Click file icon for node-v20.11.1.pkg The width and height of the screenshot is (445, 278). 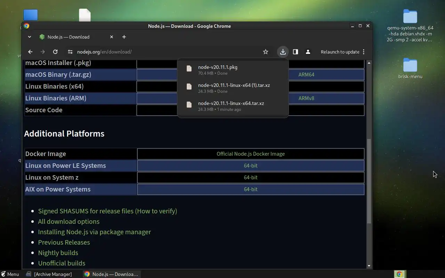pyautogui.click(x=189, y=68)
